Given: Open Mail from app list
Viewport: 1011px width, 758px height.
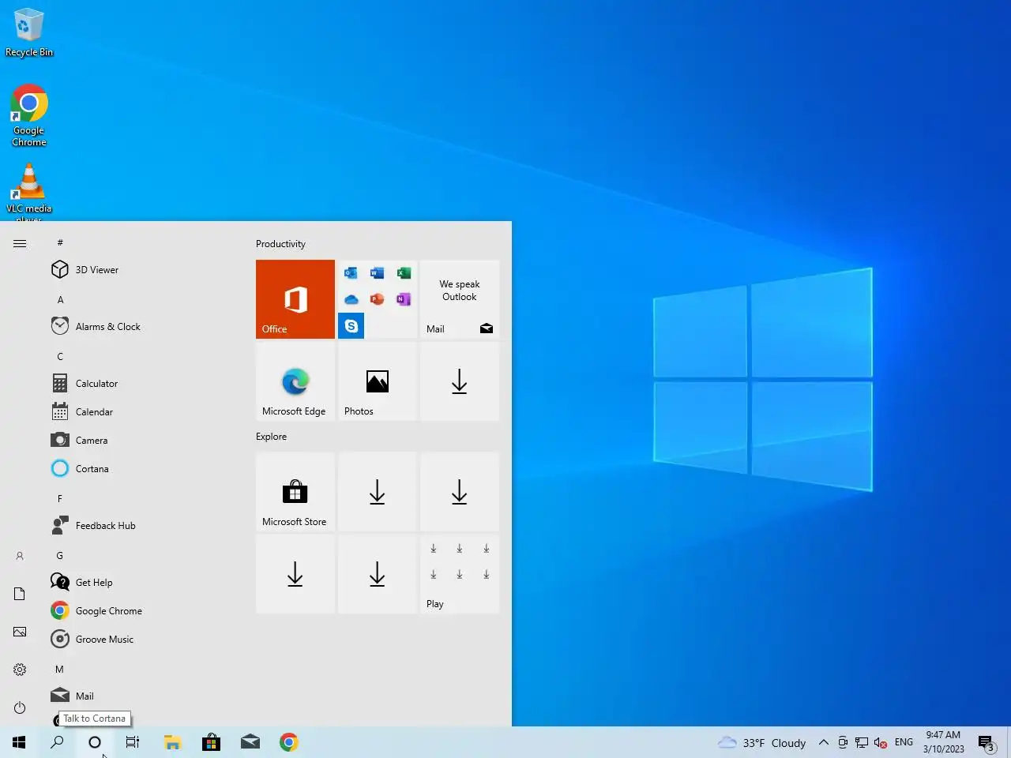Looking at the screenshot, I should [142, 696].
